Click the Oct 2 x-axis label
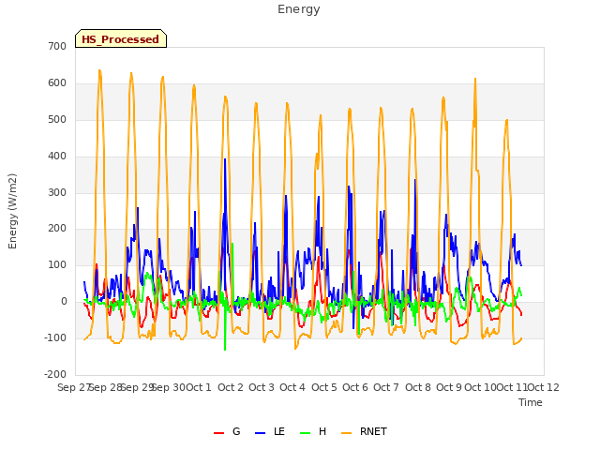 pyautogui.click(x=231, y=387)
